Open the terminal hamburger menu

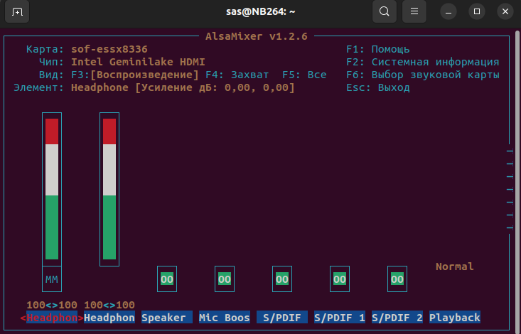(x=414, y=11)
